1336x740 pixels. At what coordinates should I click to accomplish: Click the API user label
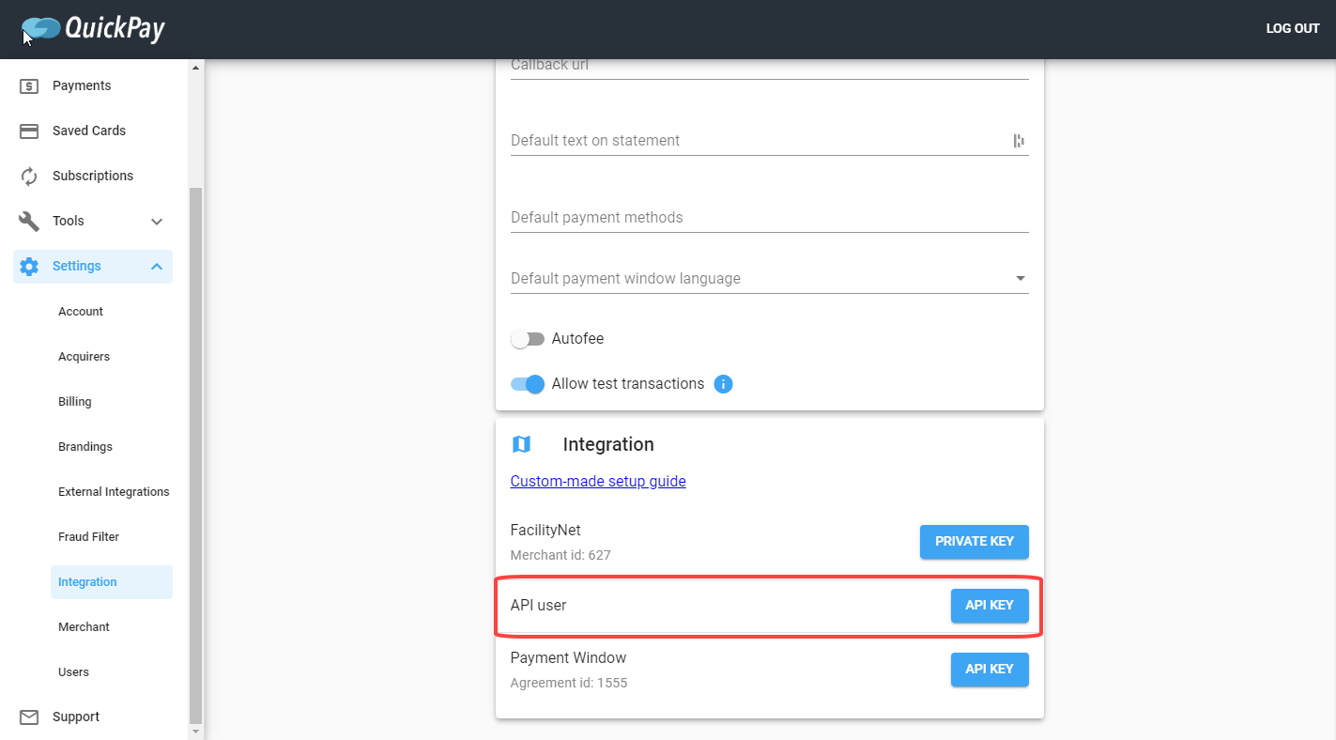coord(538,605)
